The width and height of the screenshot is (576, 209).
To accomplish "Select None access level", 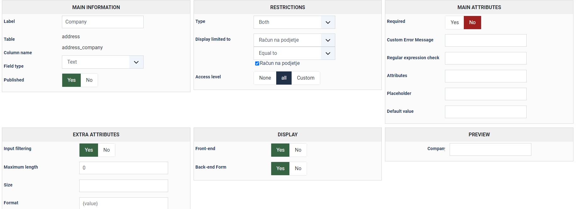I will (265, 78).
